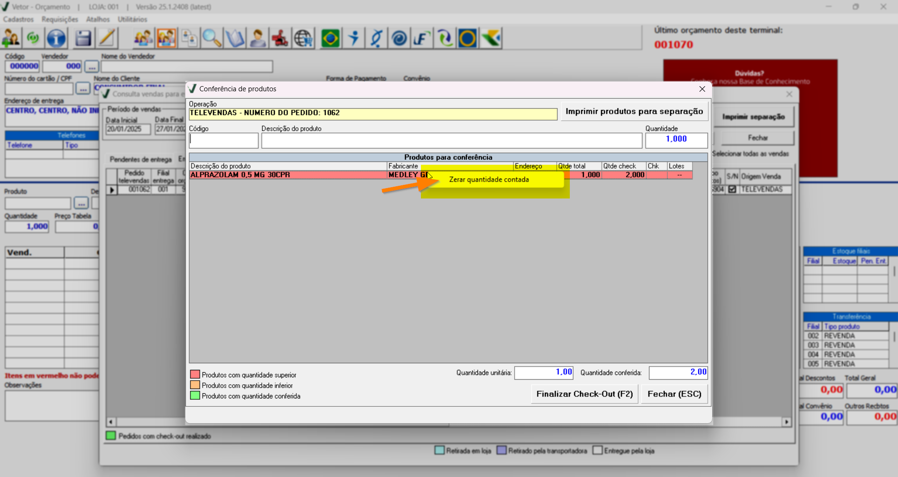The height and width of the screenshot is (477, 898).
Task: Click the duplicate documents icon
Action: (189, 38)
